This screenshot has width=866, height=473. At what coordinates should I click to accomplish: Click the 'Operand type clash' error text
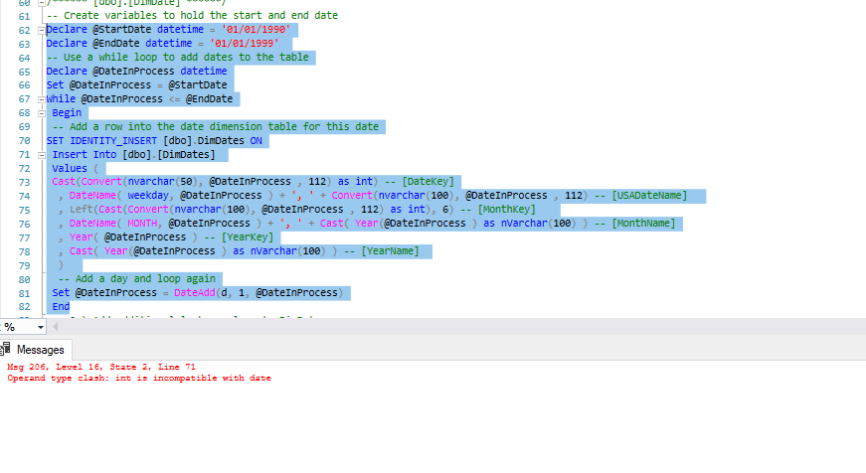pyautogui.click(x=139, y=378)
